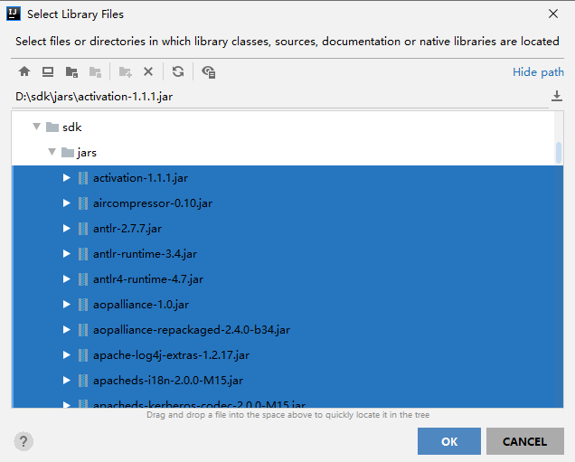Expand the apacheds-i18n-2.0.0-M15.jar node
This screenshot has width=575, height=462.
coord(66,381)
